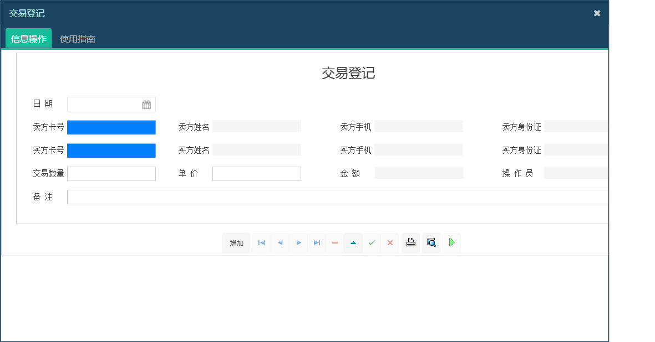Jump to the first record icon
Viewport: 655px width, 342px height.
[x=261, y=242]
